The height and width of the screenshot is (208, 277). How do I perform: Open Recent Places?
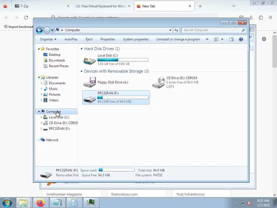[59, 66]
